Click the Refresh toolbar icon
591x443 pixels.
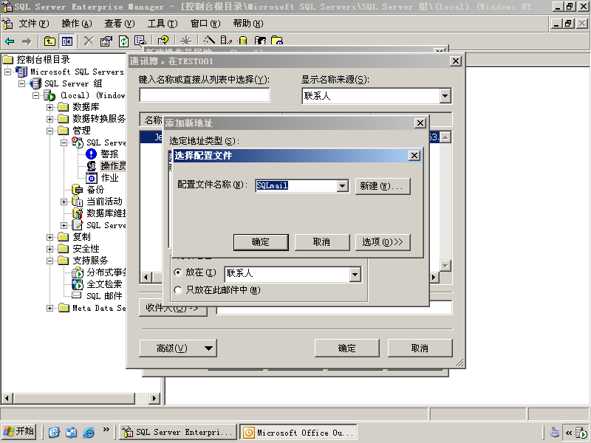point(123,41)
